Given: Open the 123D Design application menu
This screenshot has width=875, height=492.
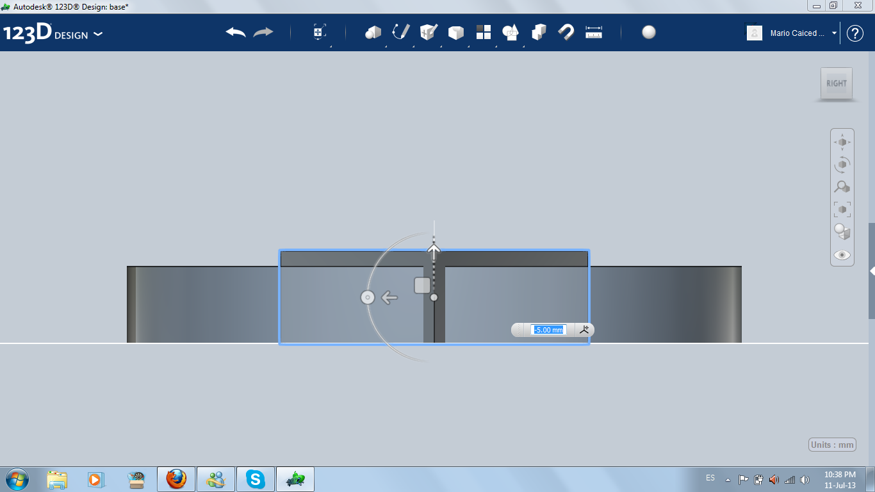Looking at the screenshot, I should coord(53,33).
